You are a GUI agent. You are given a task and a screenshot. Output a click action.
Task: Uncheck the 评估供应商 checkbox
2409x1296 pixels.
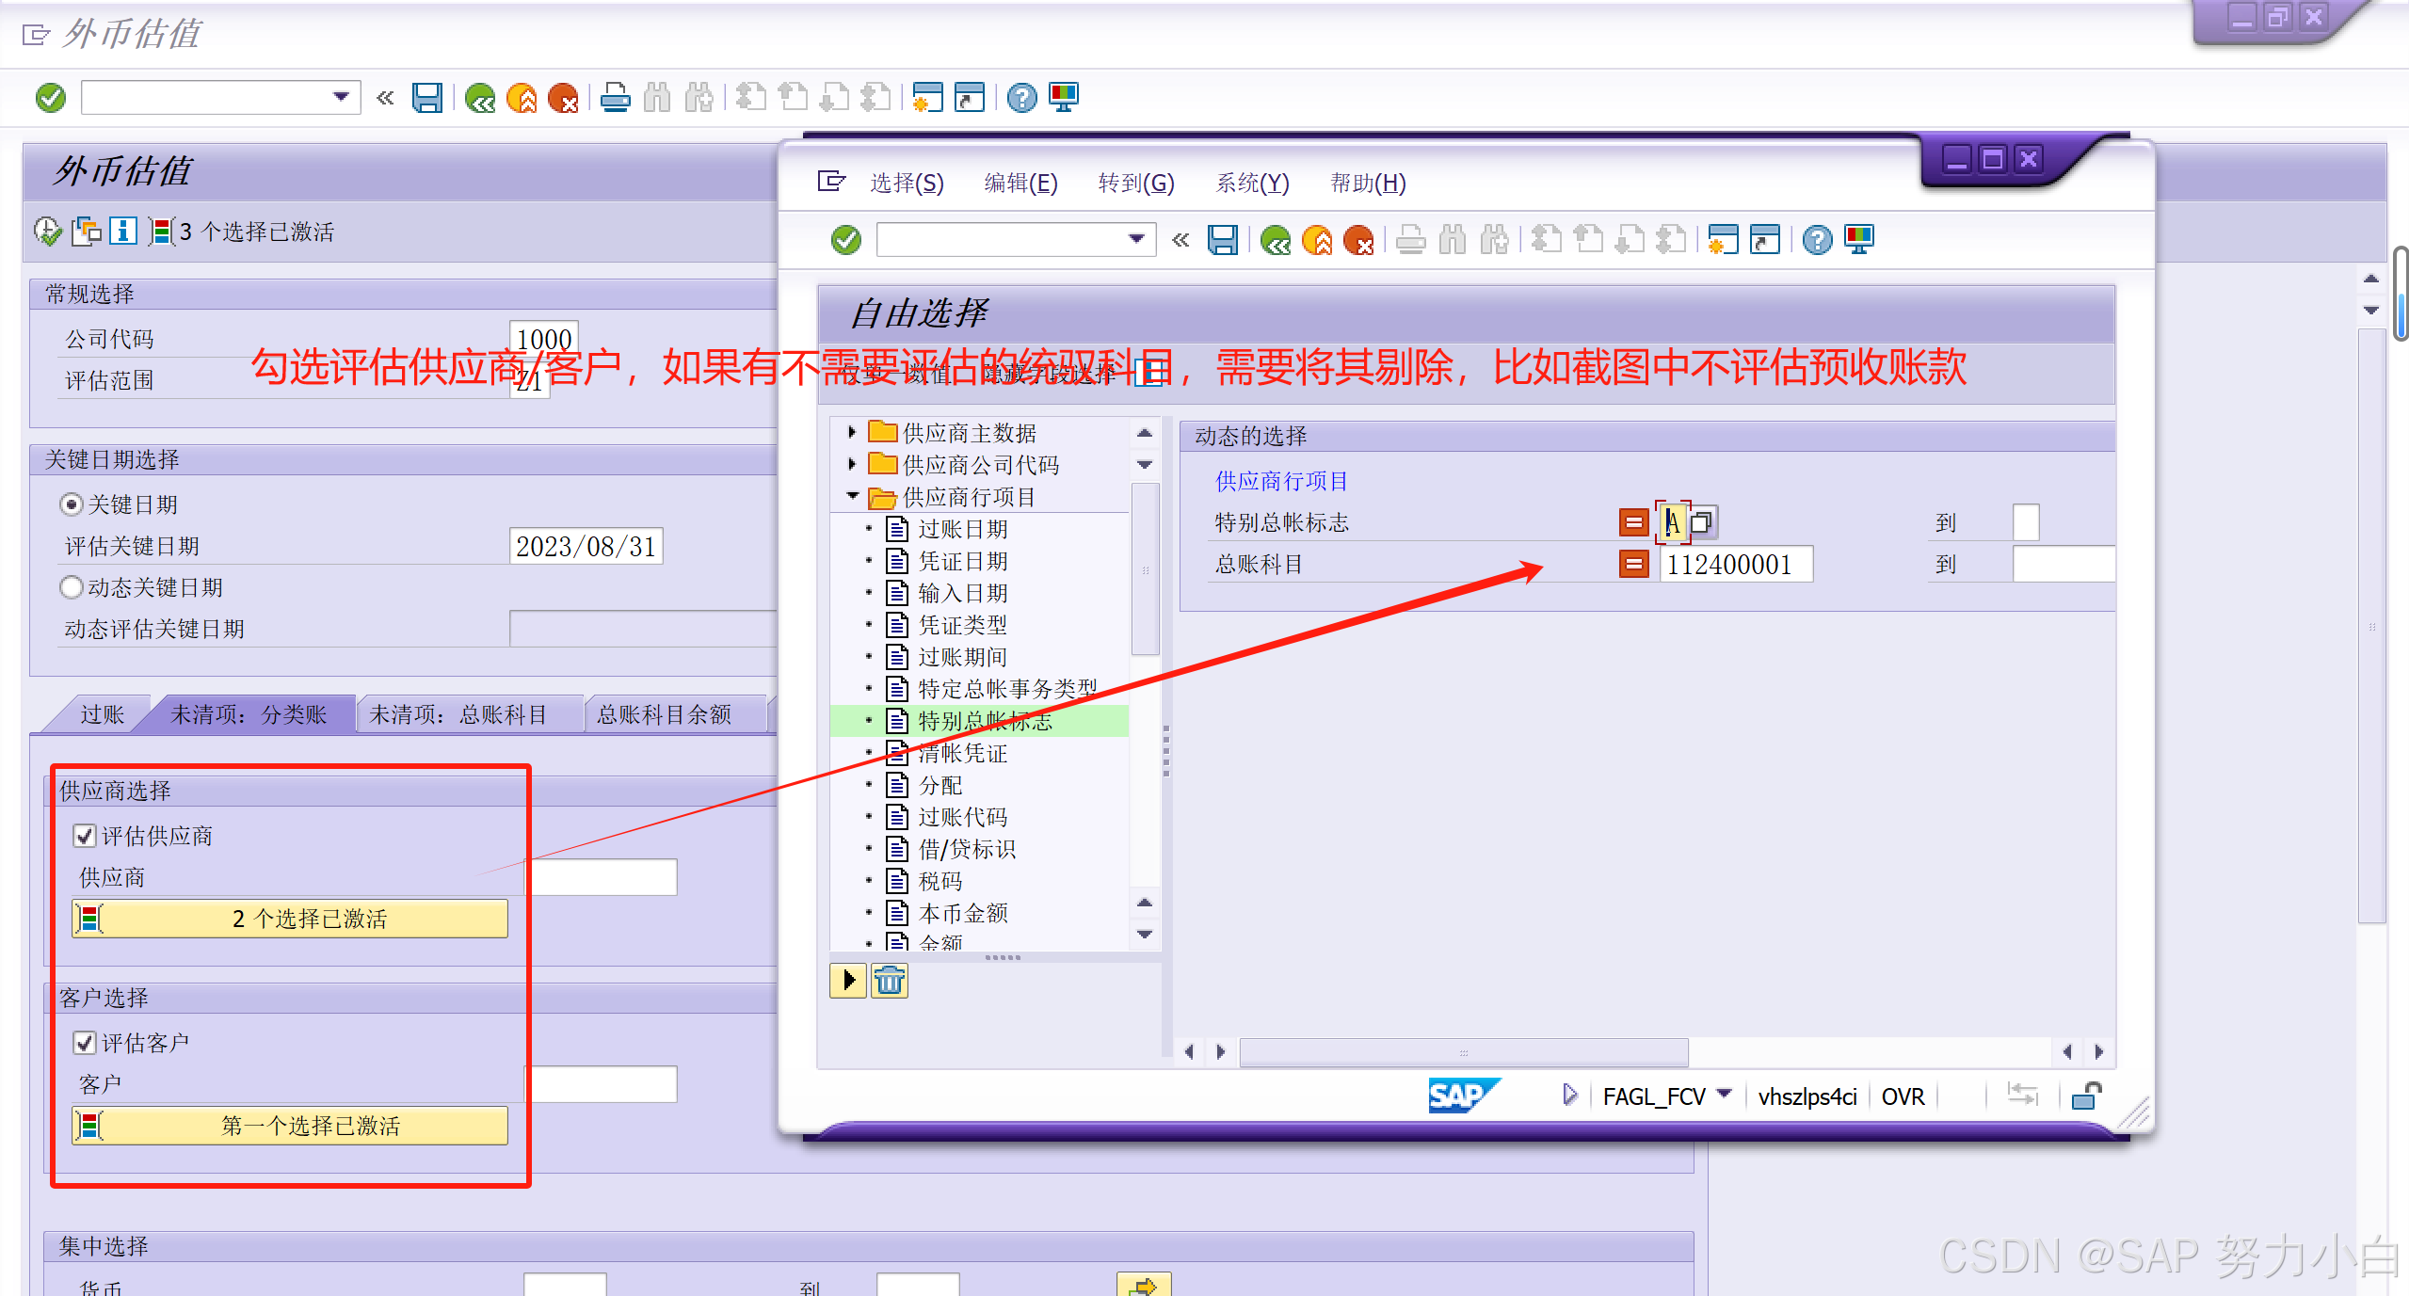coord(85,836)
